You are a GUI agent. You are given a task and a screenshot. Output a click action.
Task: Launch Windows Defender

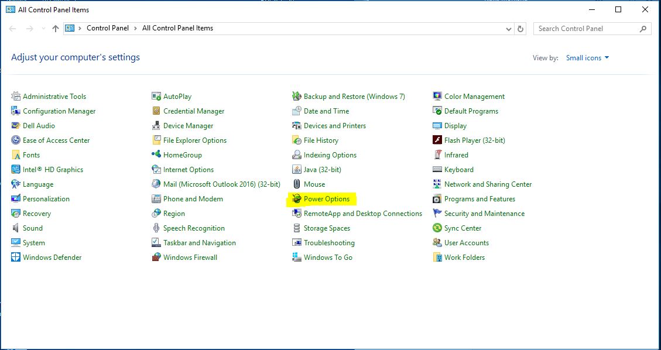[x=52, y=257]
